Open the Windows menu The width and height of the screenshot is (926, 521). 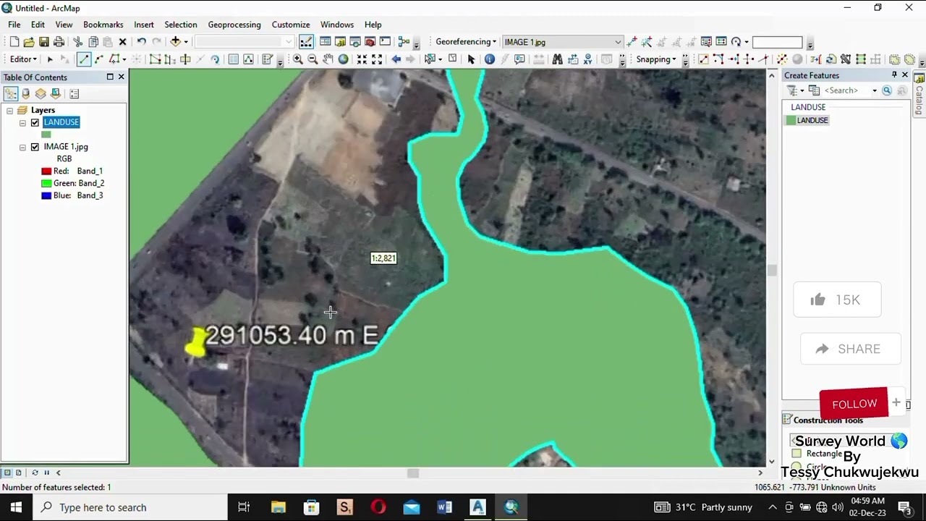pos(337,25)
